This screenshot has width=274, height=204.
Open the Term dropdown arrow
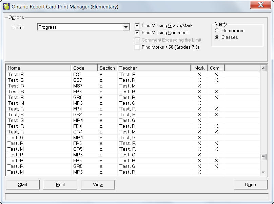click(126, 27)
